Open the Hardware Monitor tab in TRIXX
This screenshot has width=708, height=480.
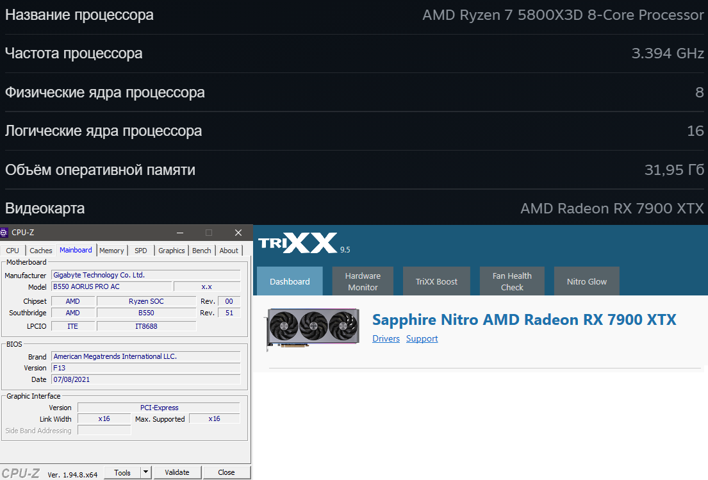click(363, 281)
